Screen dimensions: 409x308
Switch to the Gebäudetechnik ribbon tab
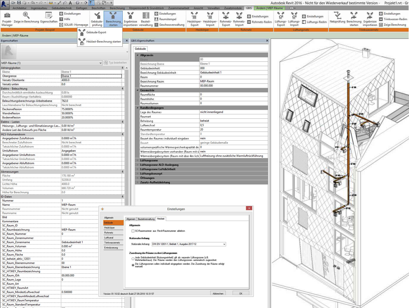(x=62, y=8)
